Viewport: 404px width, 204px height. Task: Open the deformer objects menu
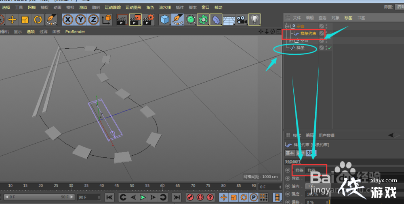(216, 19)
